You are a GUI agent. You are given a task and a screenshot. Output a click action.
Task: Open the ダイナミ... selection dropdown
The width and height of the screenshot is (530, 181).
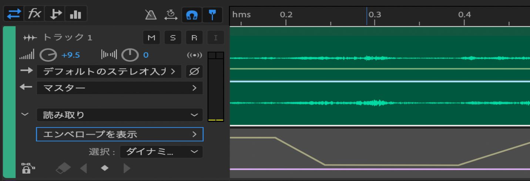161,151
